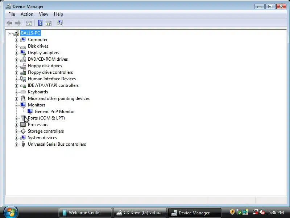Open the View menu
Image resolution: width=290 pixels, height=218 pixels.
pos(43,14)
